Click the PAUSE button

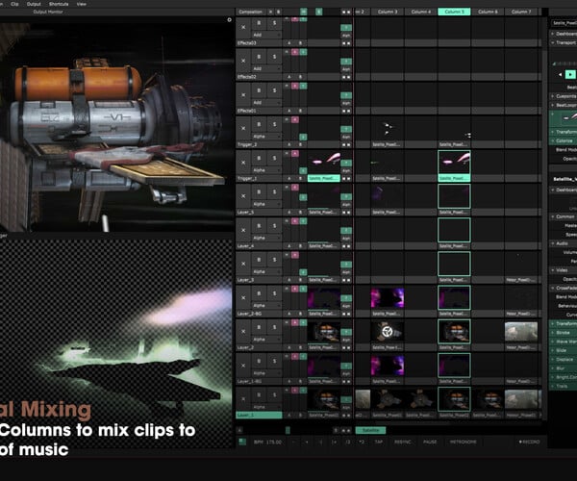(430, 442)
